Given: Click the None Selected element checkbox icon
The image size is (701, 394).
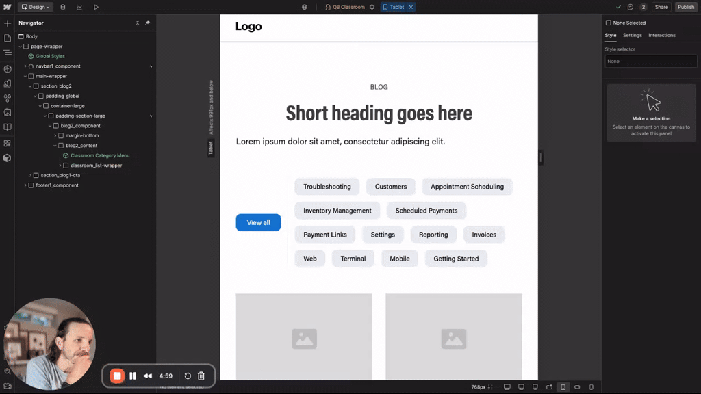Looking at the screenshot, I should click(x=608, y=23).
